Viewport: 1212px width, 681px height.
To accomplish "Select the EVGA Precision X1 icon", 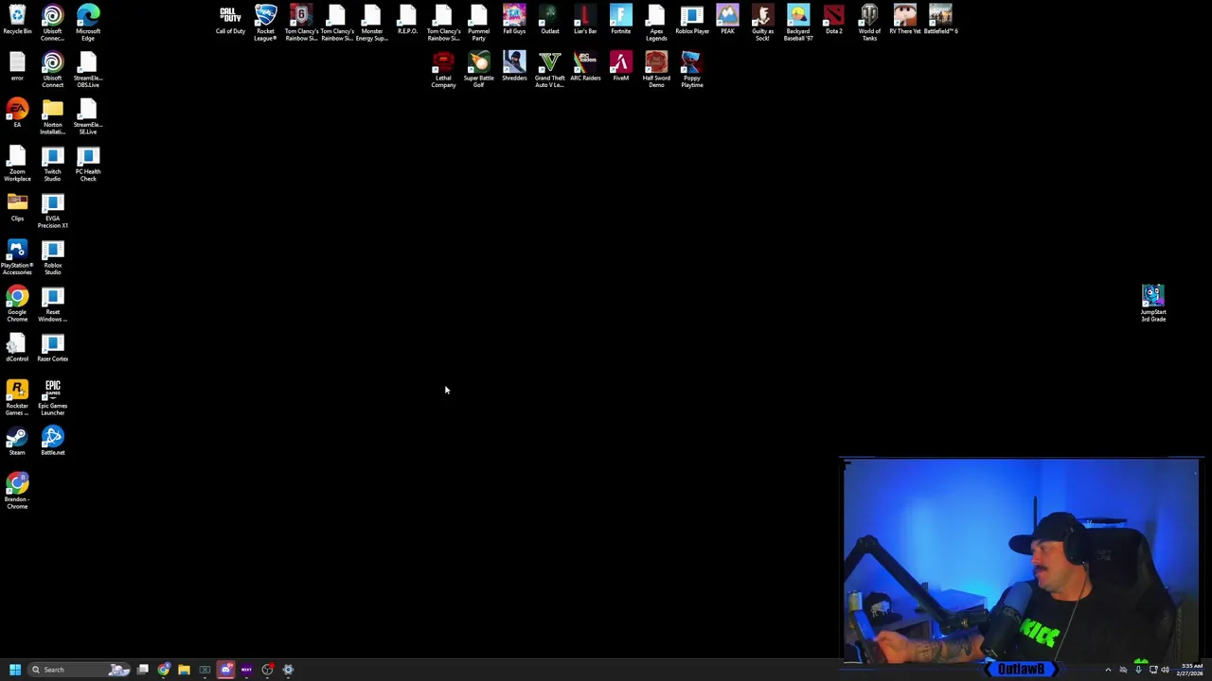I will (52, 210).
